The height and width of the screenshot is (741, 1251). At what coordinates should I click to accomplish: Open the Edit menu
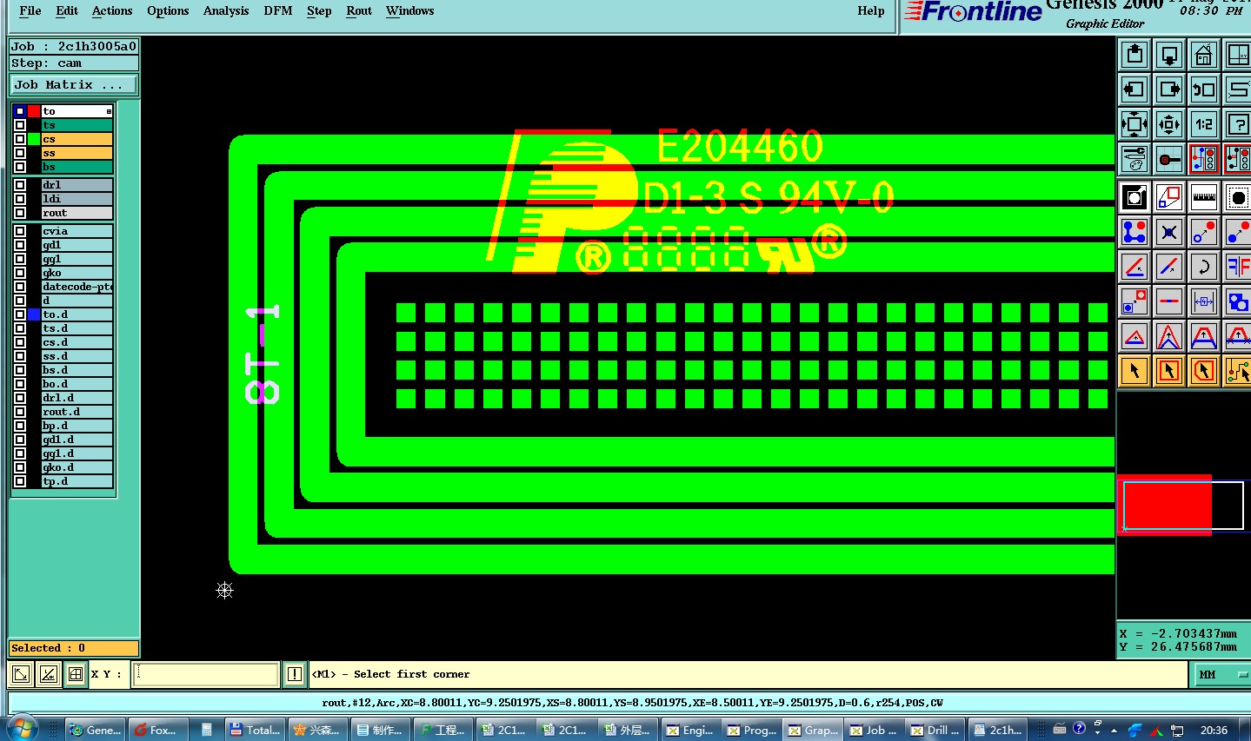[67, 11]
